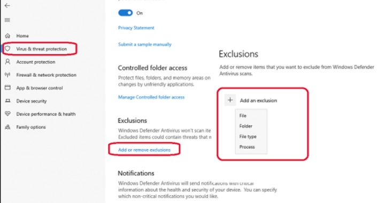Click the Device performance heart icon
Screen dimensions: 385x203
[x=7, y=114]
